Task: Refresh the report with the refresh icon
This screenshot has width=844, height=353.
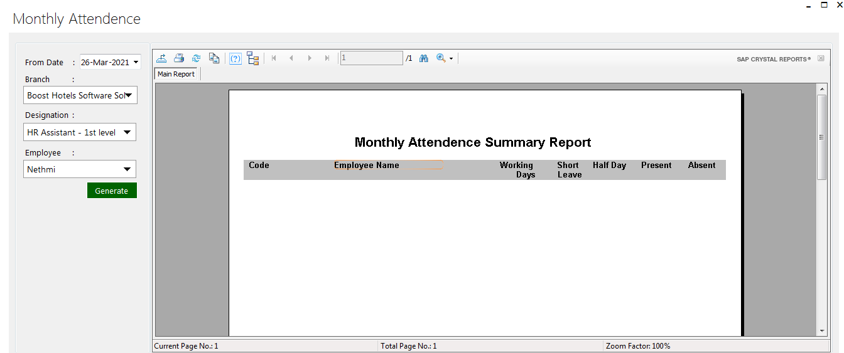Action: [197, 58]
